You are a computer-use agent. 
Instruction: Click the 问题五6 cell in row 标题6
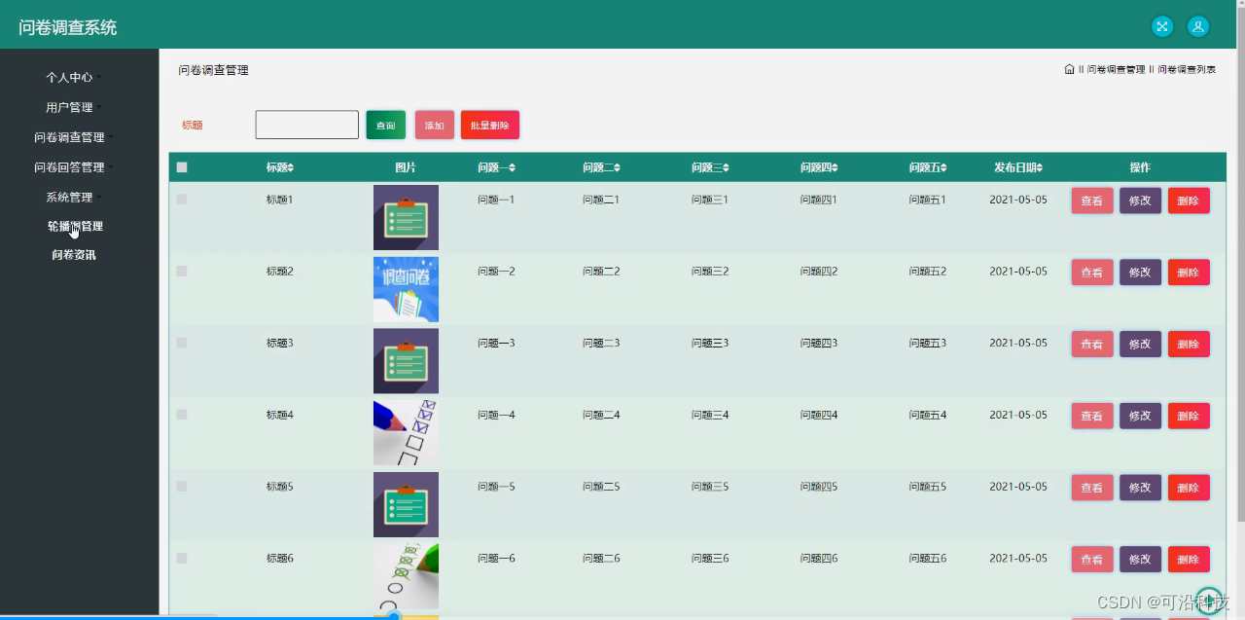click(928, 559)
